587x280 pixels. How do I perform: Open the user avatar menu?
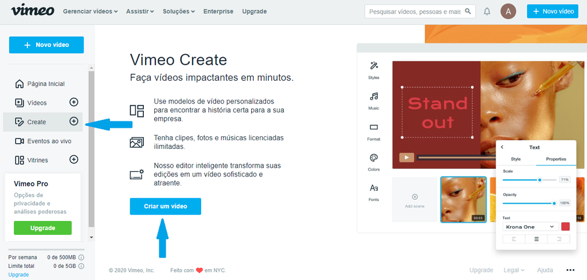508,11
